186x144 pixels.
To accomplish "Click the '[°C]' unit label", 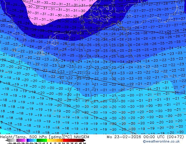I will tap(68, 137).
